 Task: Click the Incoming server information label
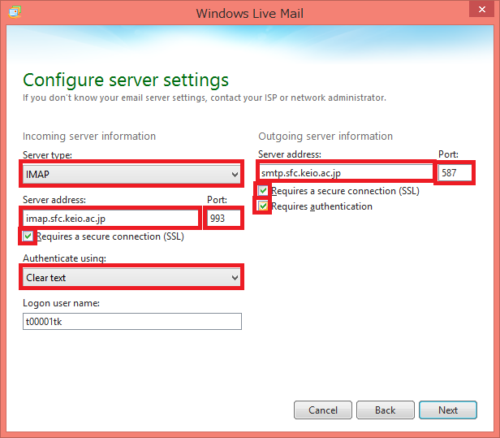(89, 137)
